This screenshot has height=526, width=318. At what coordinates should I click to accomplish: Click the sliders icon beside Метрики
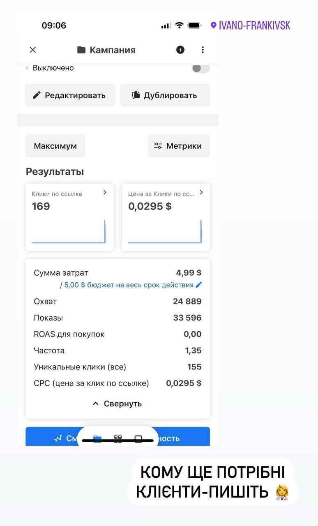pyautogui.click(x=158, y=146)
